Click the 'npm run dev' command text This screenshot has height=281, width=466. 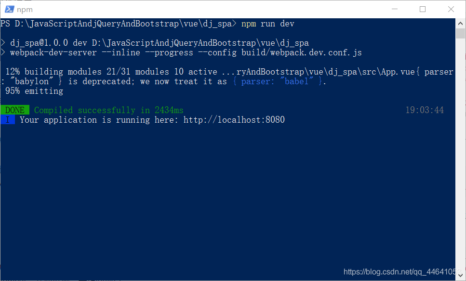[x=267, y=24]
